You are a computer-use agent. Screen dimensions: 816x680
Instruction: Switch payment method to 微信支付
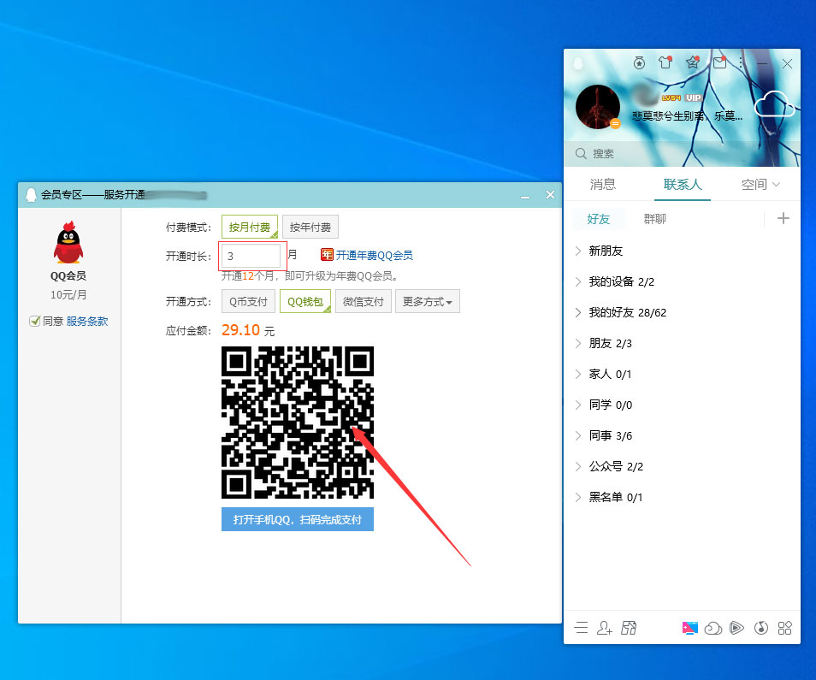363,301
